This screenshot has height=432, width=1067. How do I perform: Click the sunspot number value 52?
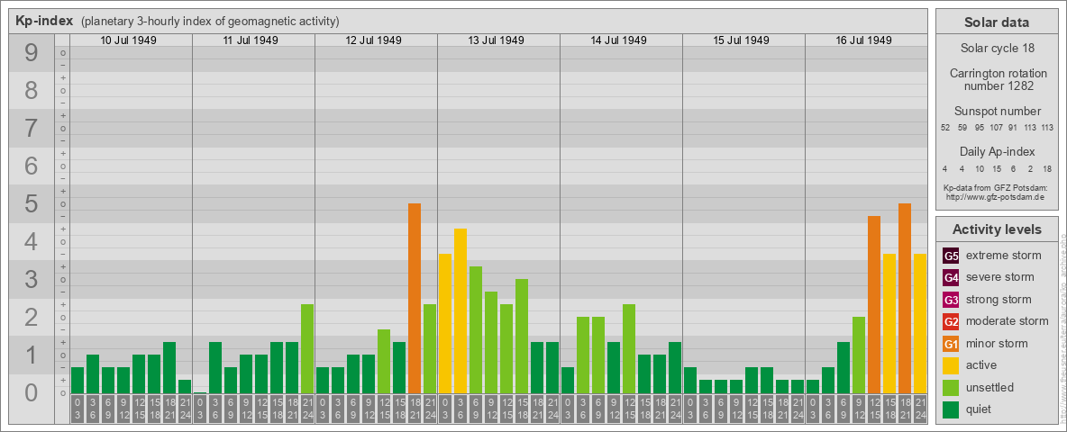(x=945, y=127)
